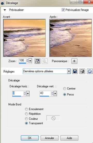93x143 pixels.
Task: Toggle the Prévisualiser l'image checkbox
Action: tap(63, 10)
